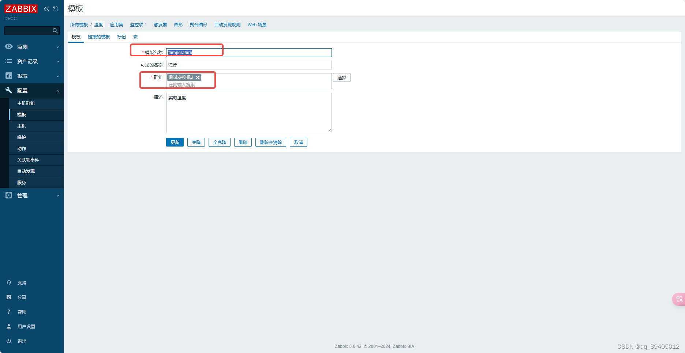The width and height of the screenshot is (685, 353).
Task: Click the Inventory list icon
Action: tap(9, 61)
